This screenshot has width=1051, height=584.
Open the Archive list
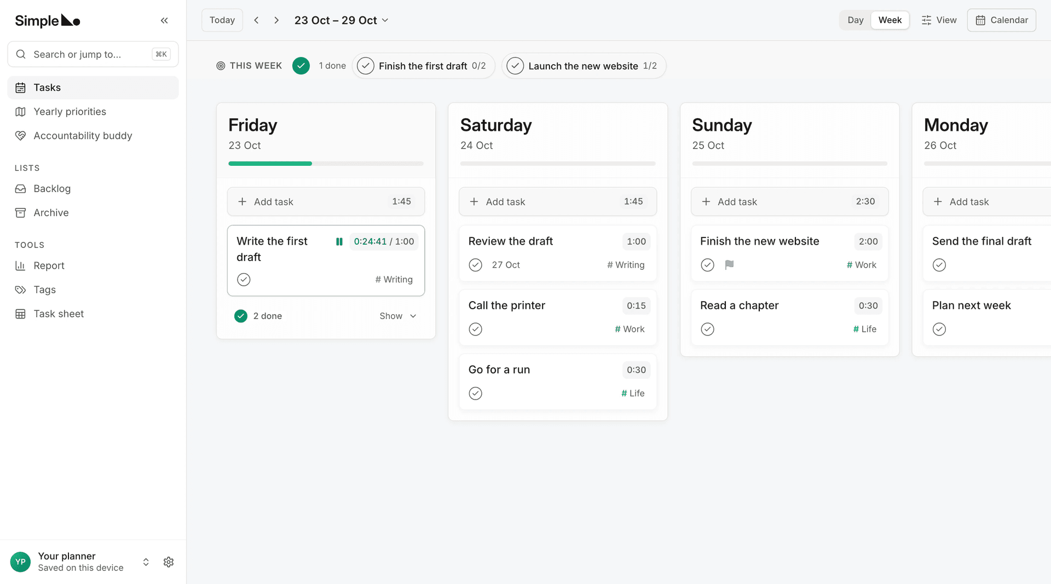(x=93, y=213)
